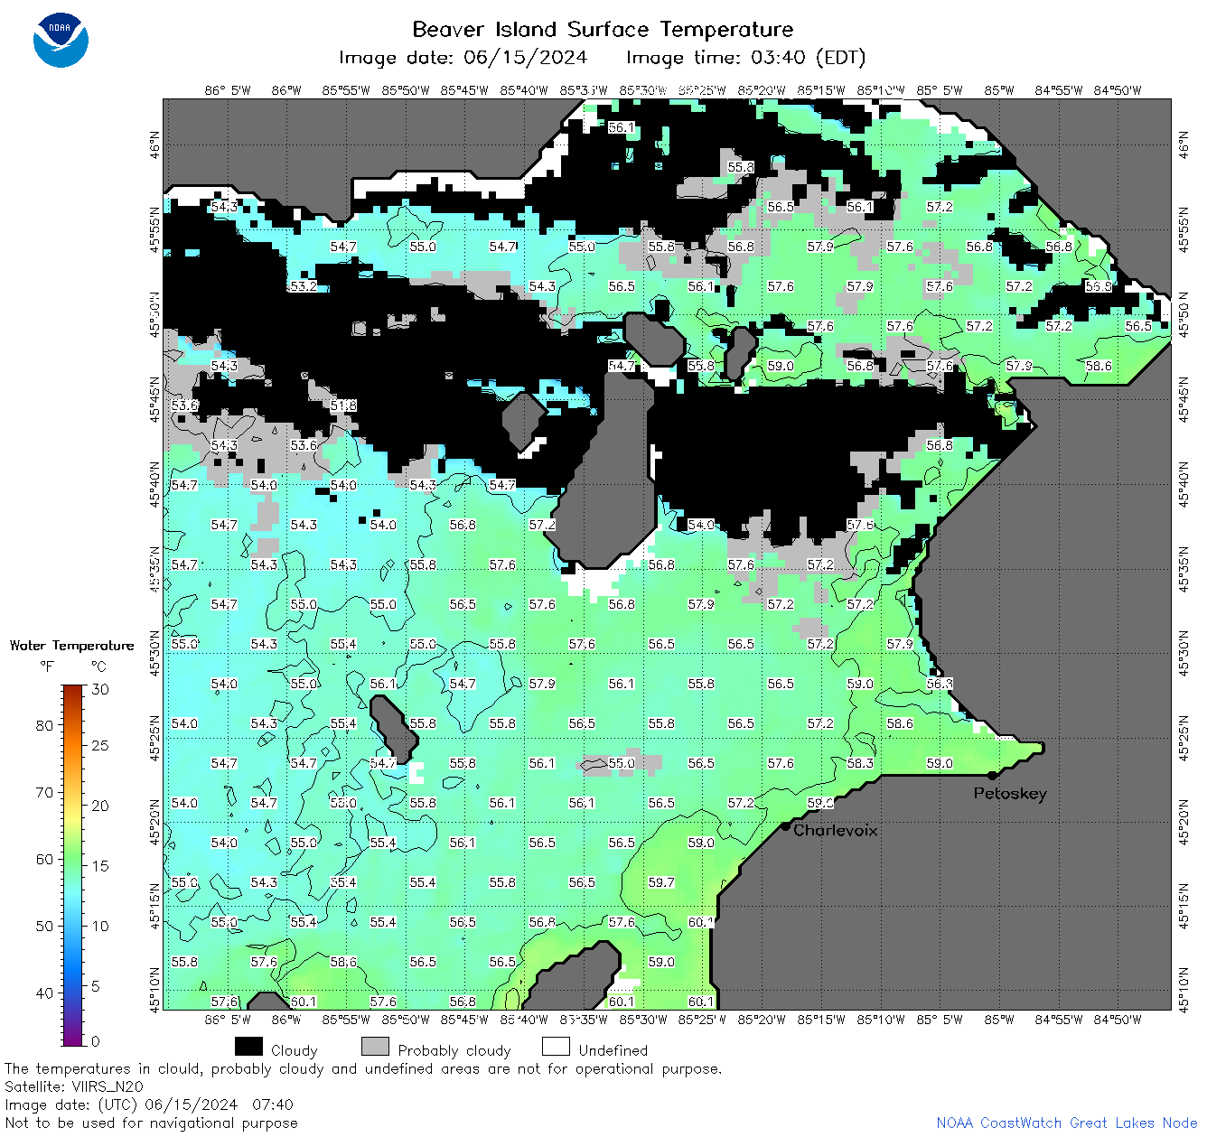Screen dimensions: 1207x1137
Task: Click the 58.3 temperature reading
Action: click(x=860, y=763)
